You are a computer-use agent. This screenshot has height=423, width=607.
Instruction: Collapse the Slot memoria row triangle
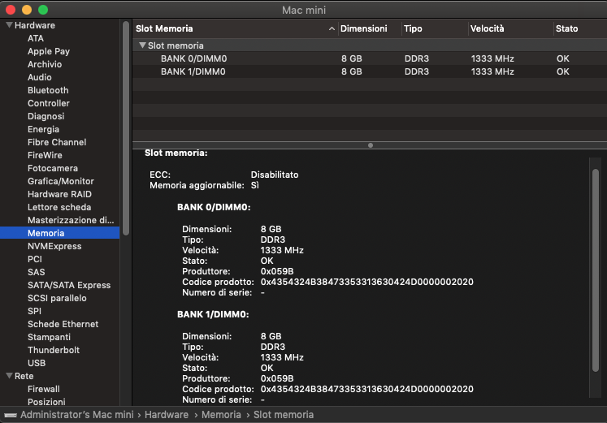point(142,45)
